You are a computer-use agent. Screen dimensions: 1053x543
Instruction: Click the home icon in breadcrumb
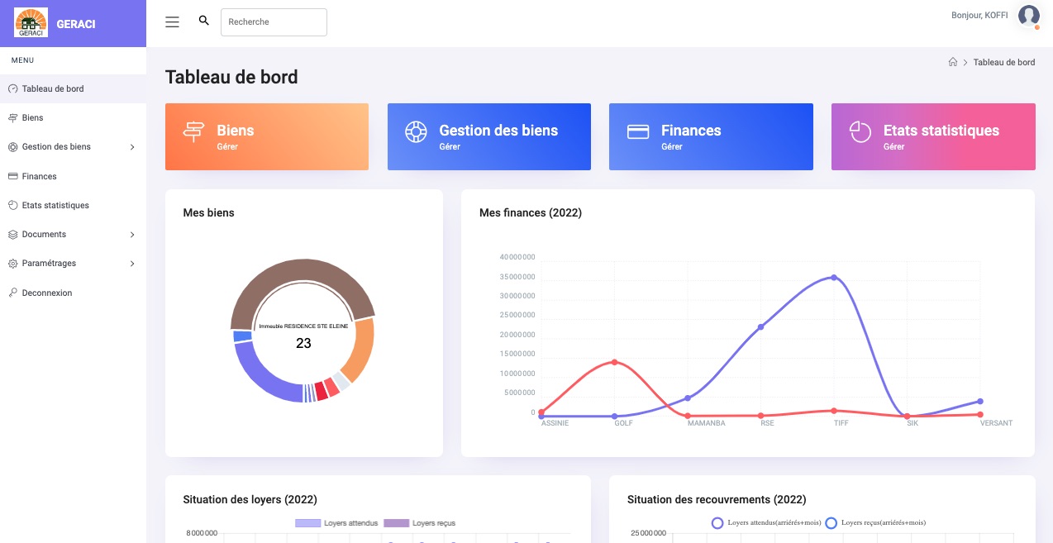(x=953, y=62)
